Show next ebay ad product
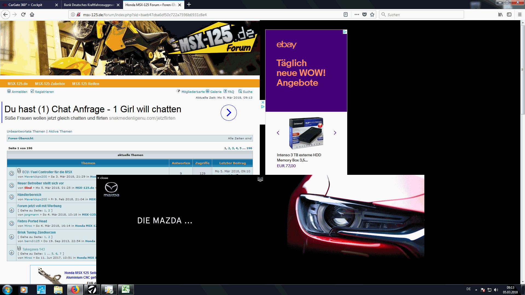 click(x=335, y=133)
